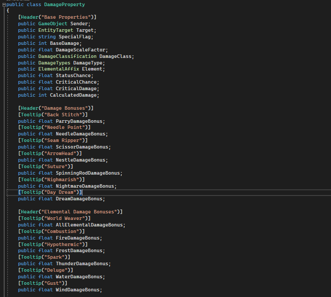Click the "Damage Bonuses" header string
The width and height of the screenshot is (331, 297).
(x=66, y=108)
